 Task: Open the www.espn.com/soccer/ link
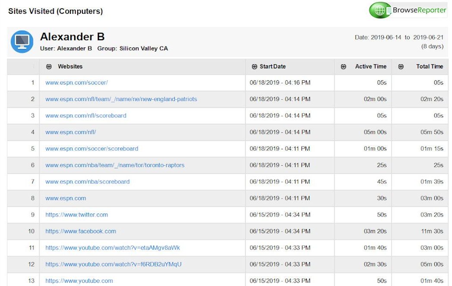tap(76, 82)
